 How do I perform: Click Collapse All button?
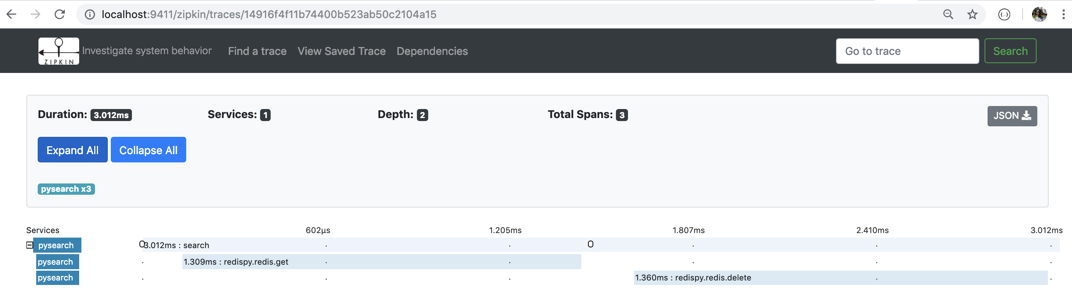coord(148,150)
